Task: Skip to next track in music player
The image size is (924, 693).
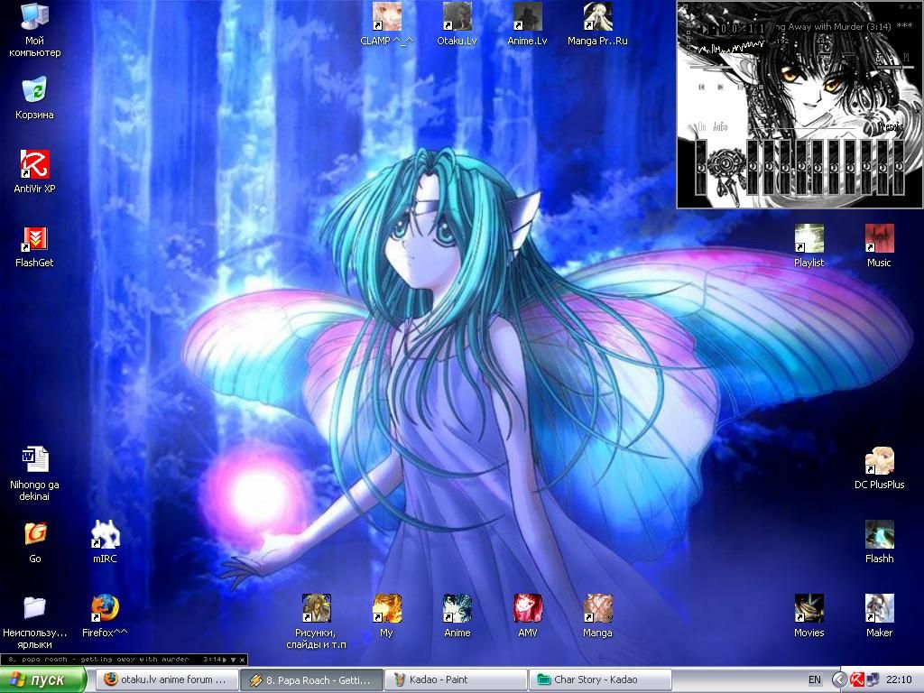Action: 781,87
